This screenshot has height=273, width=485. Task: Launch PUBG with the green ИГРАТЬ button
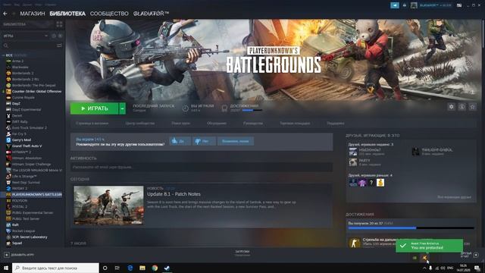(x=94, y=108)
